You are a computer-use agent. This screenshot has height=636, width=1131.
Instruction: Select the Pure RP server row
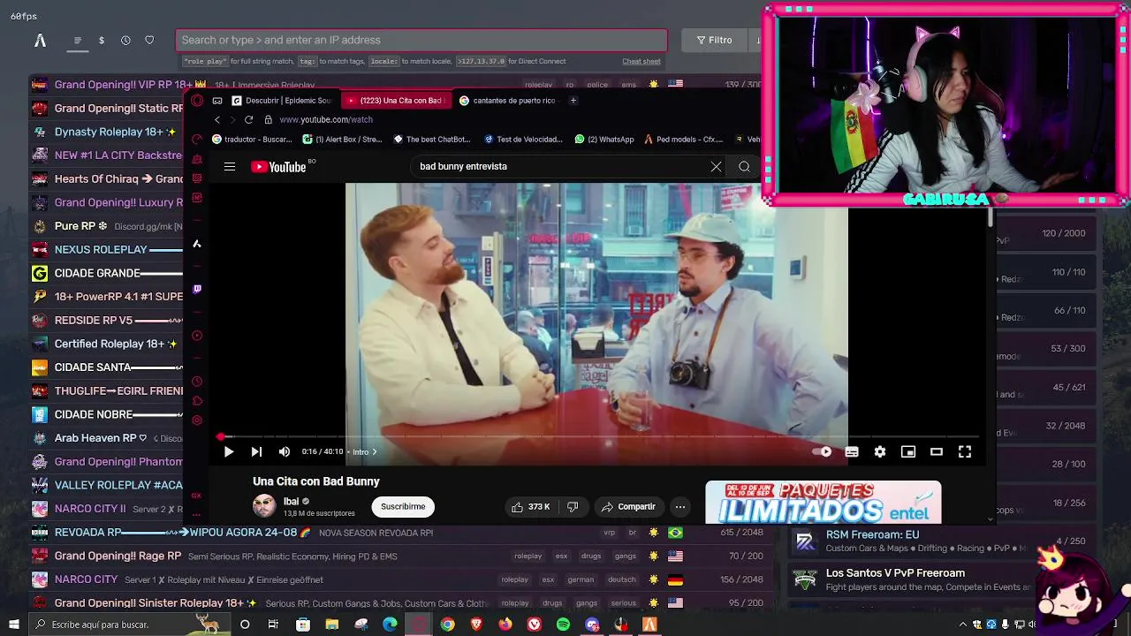click(107, 226)
